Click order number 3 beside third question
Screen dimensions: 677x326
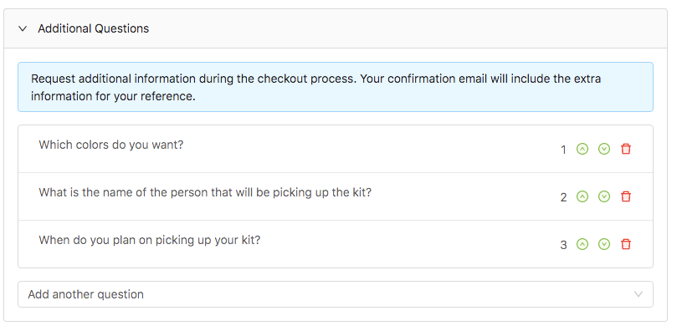pyautogui.click(x=563, y=245)
